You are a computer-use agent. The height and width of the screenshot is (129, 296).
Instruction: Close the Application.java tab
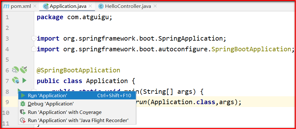(90, 6)
